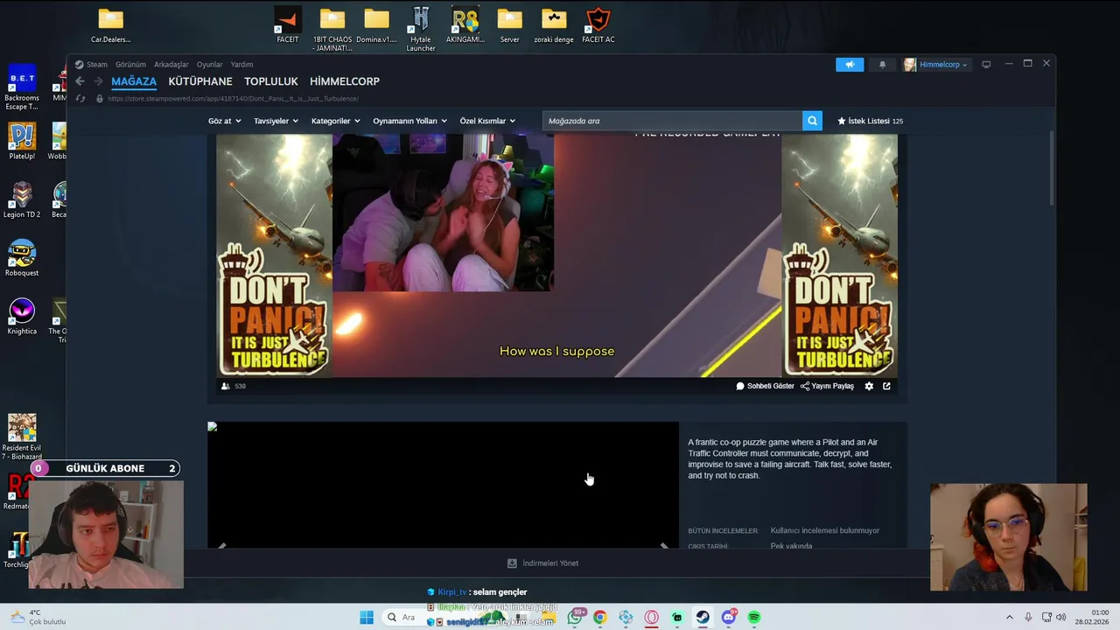Open the Yardım menu
Viewport: 1120px width, 630px height.
(241, 65)
